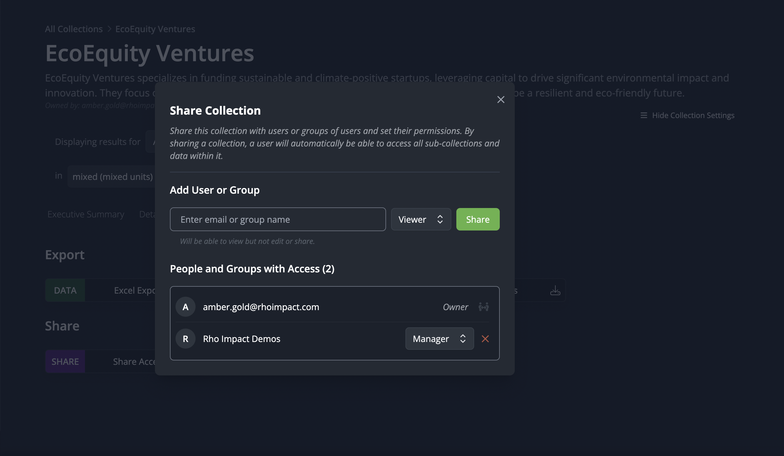Click the Share Access option
Viewport: 784px width, 456px height.
134,362
